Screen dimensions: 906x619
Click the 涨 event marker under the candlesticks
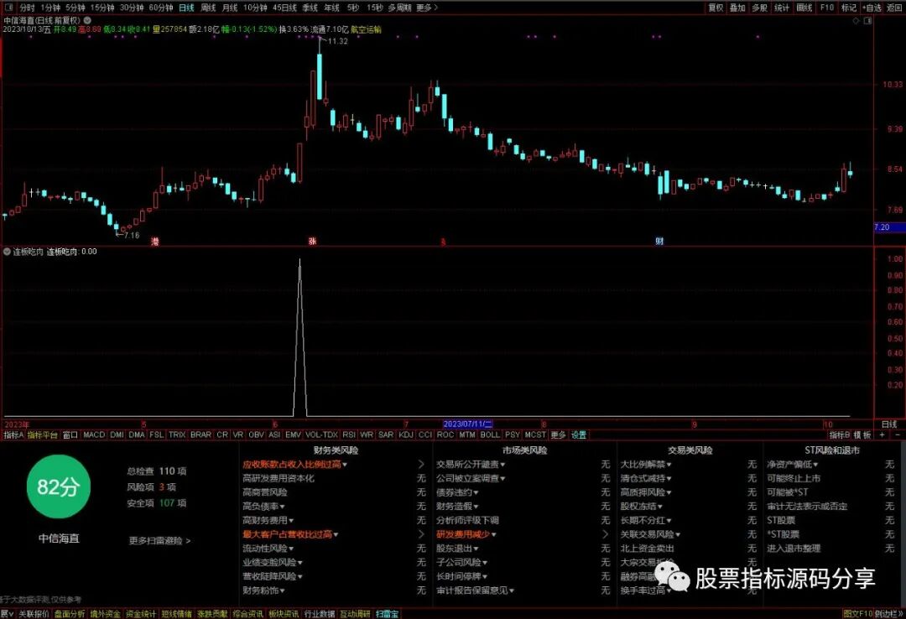pyautogui.click(x=312, y=241)
